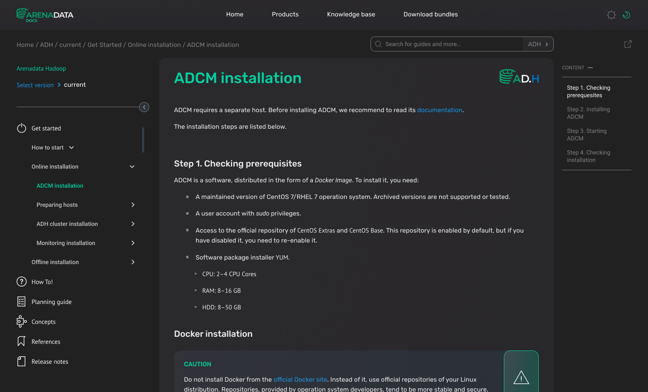Click the Concepts puzzle icon
The height and width of the screenshot is (392, 648).
coord(22,321)
